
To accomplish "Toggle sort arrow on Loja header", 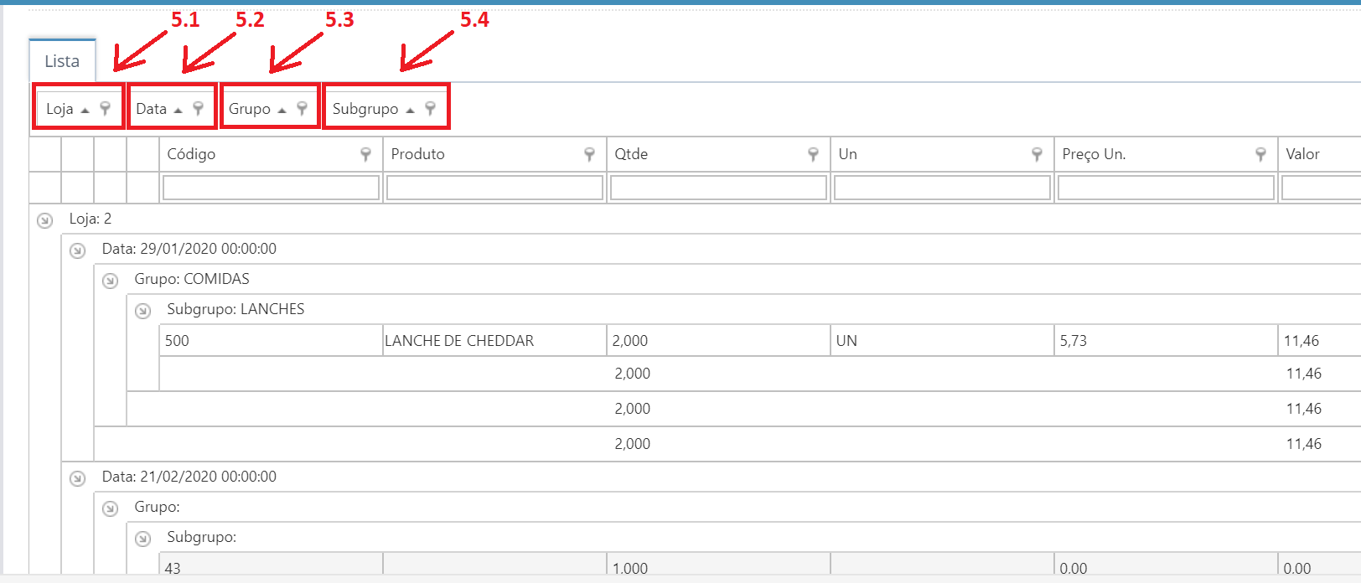I will [85, 110].
